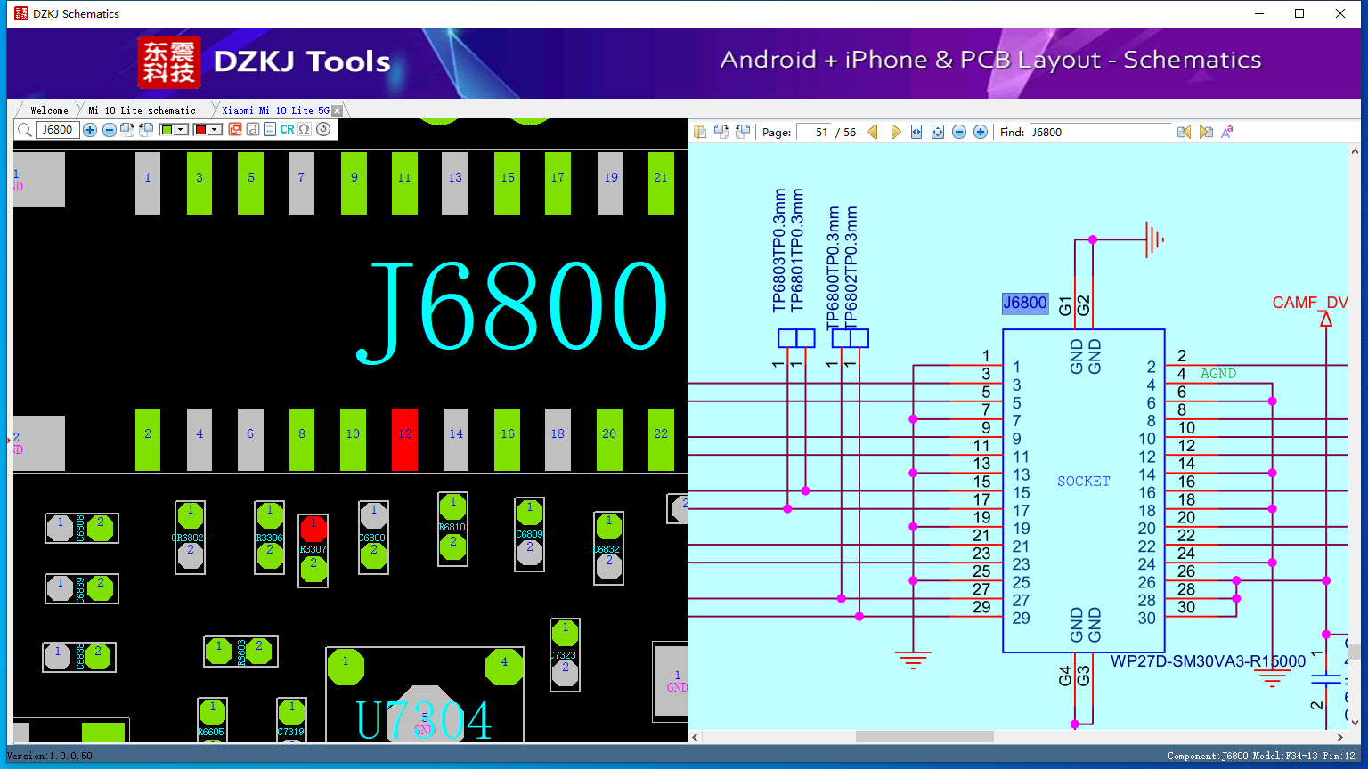This screenshot has height=769, width=1368.
Task: Click the Omega resistance icon
Action: pos(305,130)
